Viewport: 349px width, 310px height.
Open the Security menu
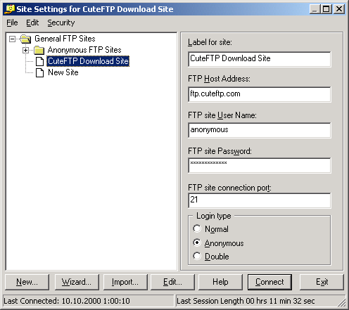[x=61, y=22]
